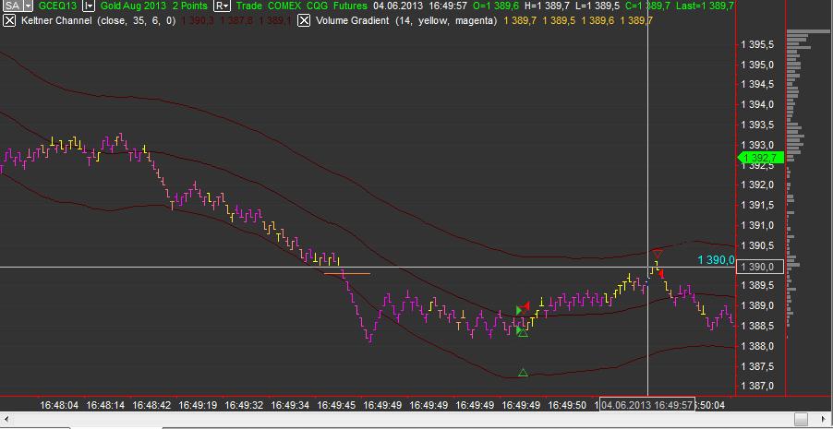
Task: Click the '2 Points' chart setting text
Action: tap(191, 6)
